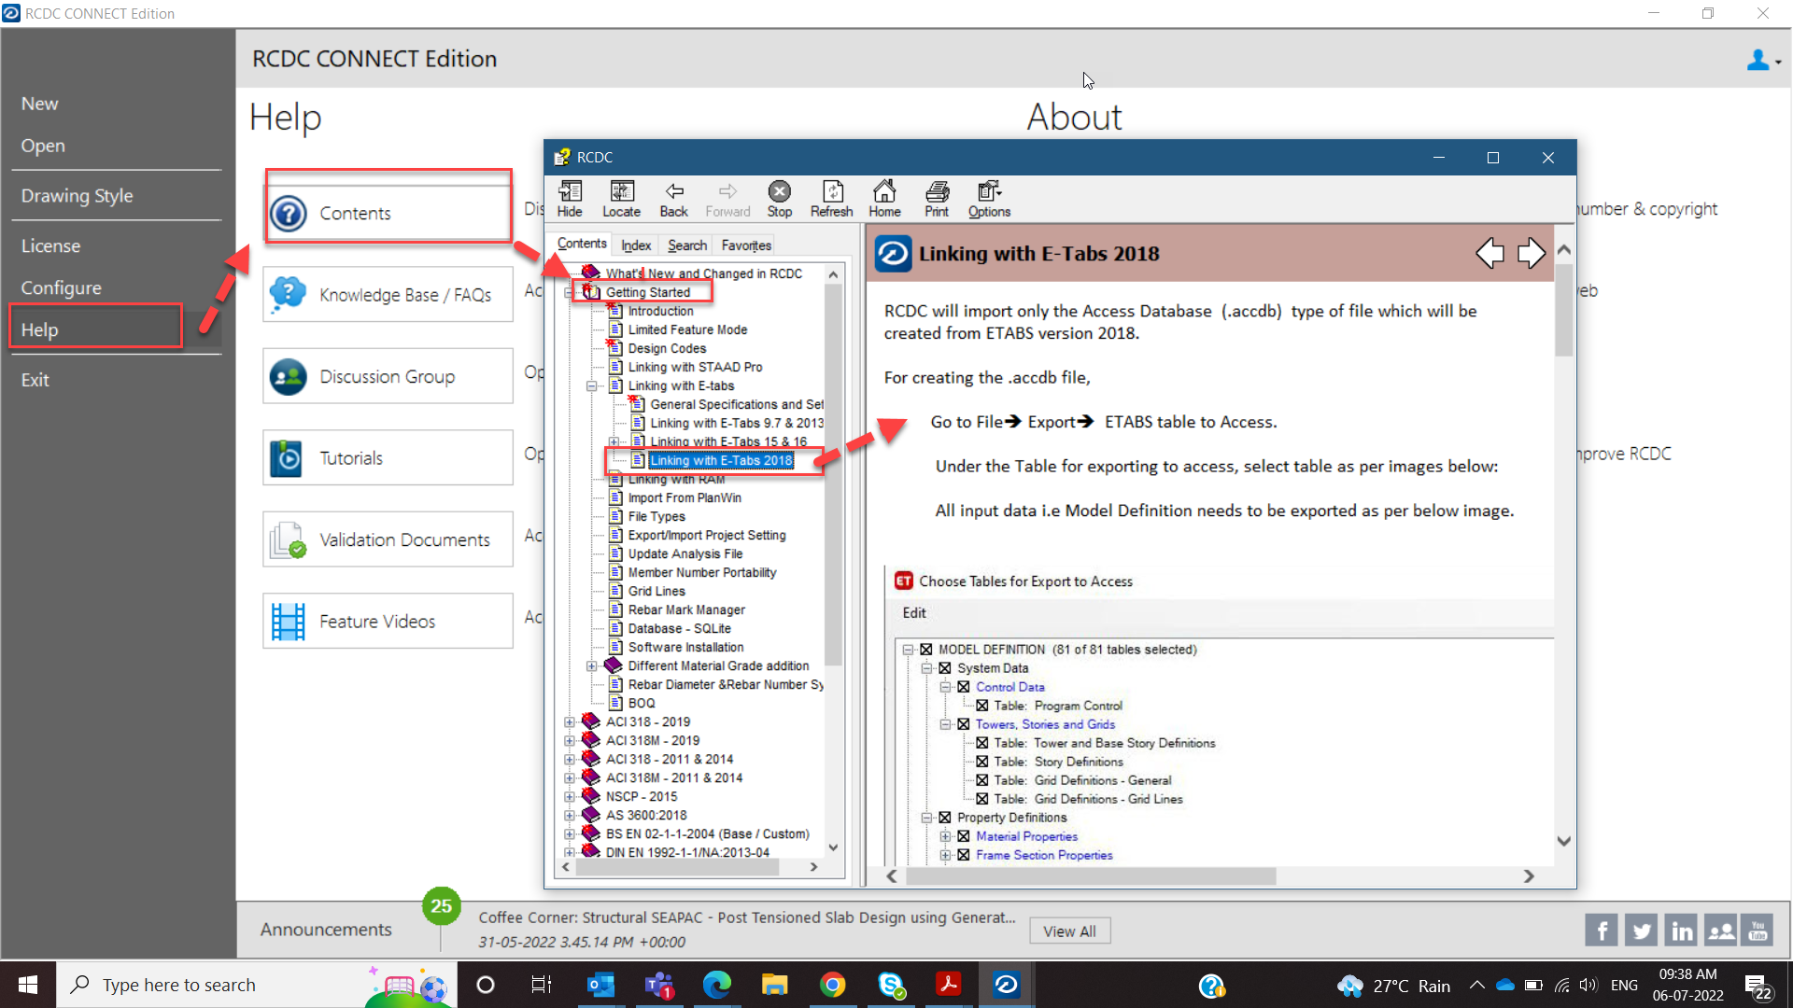The image size is (1793, 1008).
Task: Collapse the Linking with E-tabs node
Action: [x=591, y=386]
